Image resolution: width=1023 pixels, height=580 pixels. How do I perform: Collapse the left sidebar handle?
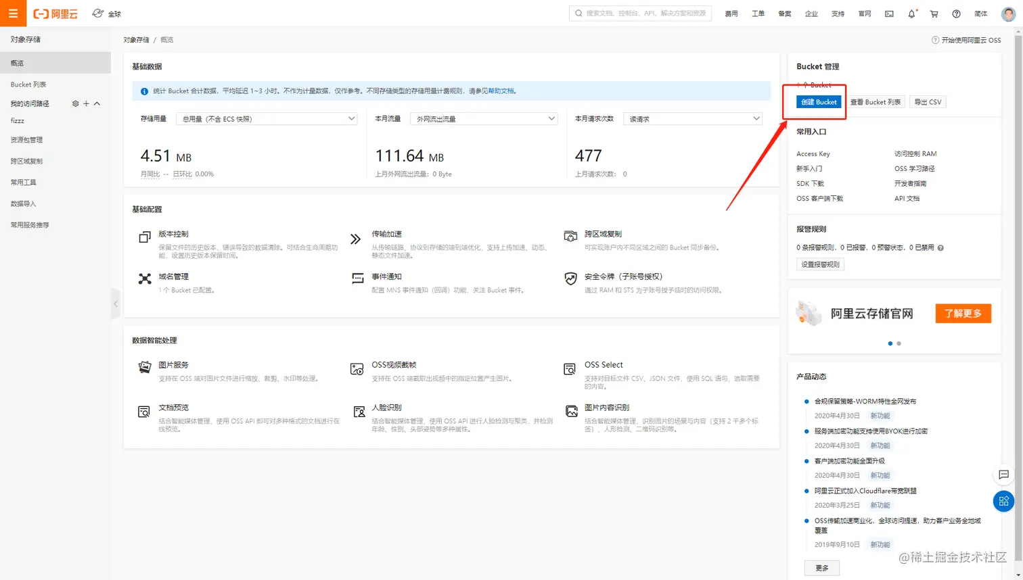[x=115, y=304]
